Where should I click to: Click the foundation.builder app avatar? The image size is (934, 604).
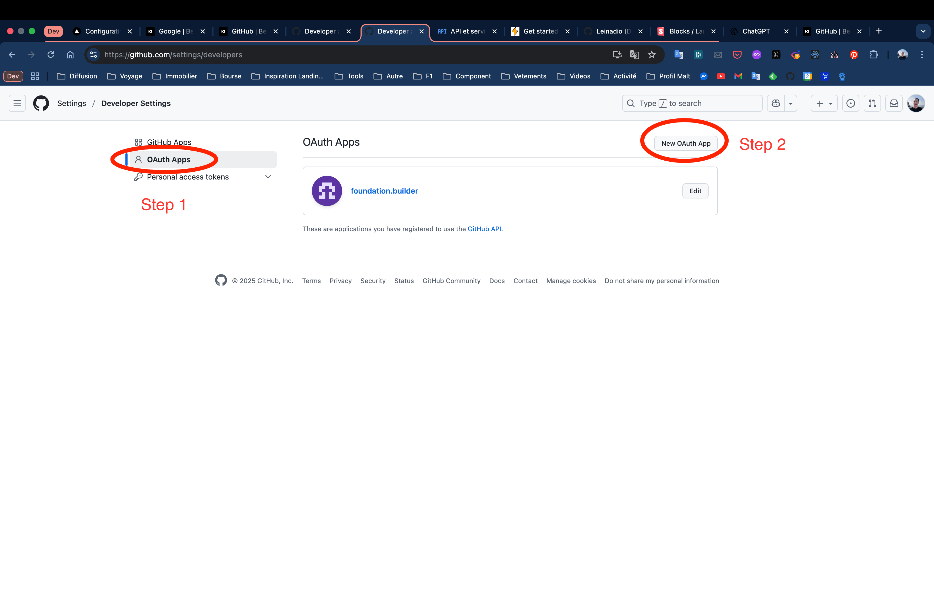click(x=326, y=191)
